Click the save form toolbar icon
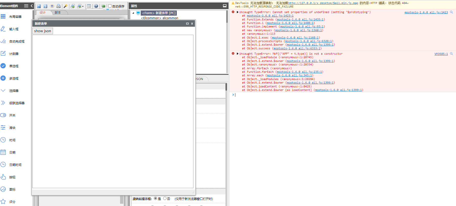Viewport: 456px width, 206px height. coord(39,6)
